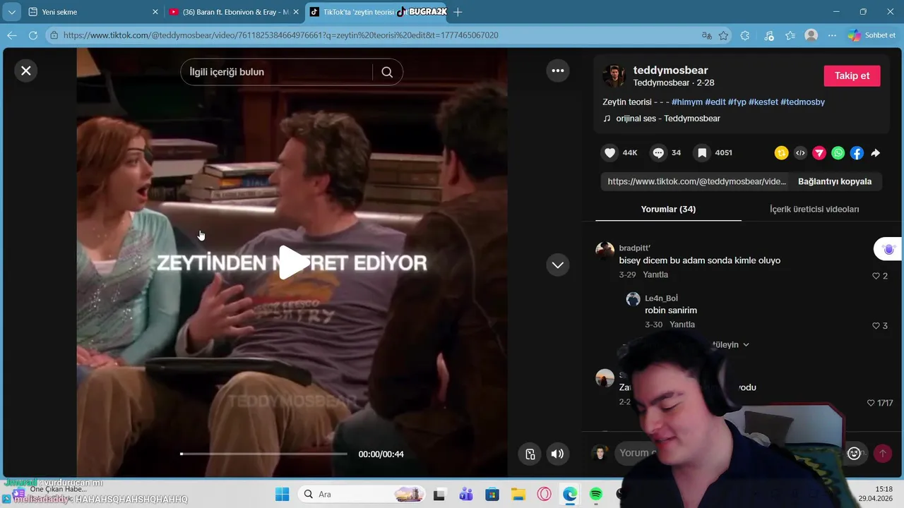
Task: Open the #tedmosby hashtag
Action: [802, 102]
